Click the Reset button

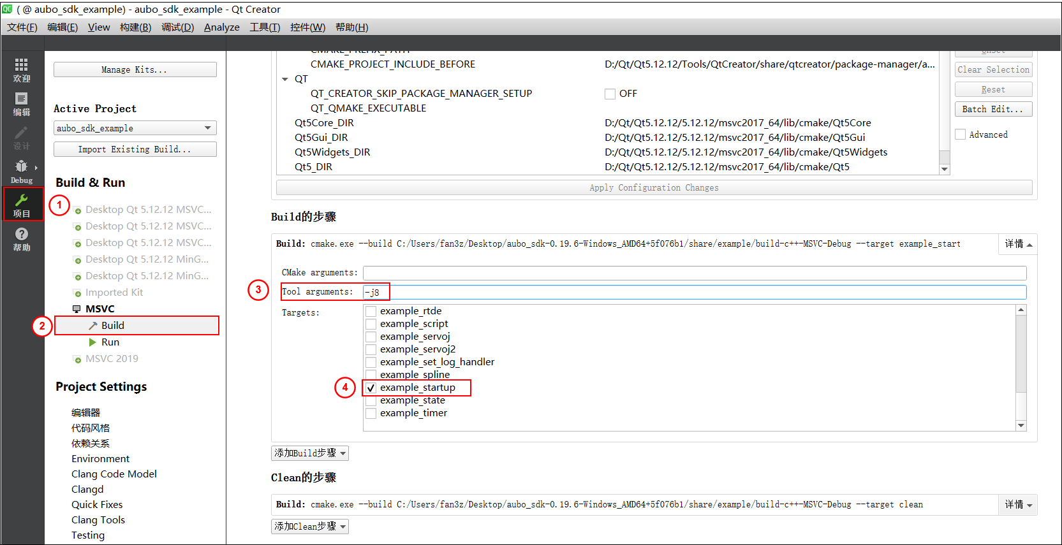993,89
